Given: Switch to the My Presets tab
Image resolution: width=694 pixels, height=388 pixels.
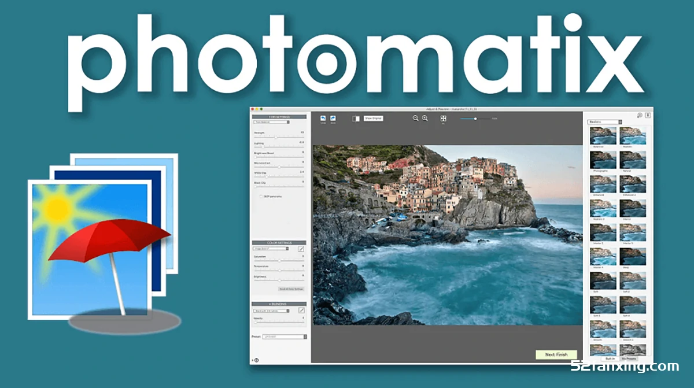Looking at the screenshot, I should [630, 359].
